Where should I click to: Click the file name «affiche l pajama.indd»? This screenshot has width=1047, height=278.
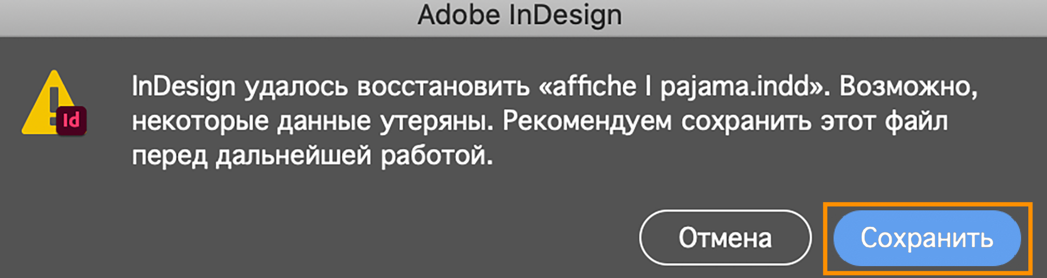pyautogui.click(x=681, y=86)
